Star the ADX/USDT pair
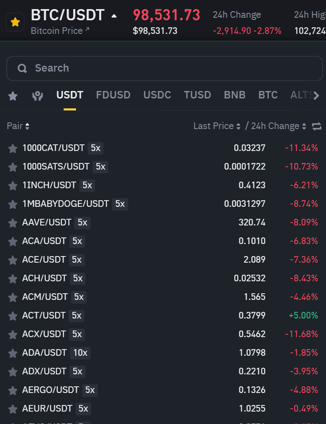The width and height of the screenshot is (326, 424). [13, 372]
